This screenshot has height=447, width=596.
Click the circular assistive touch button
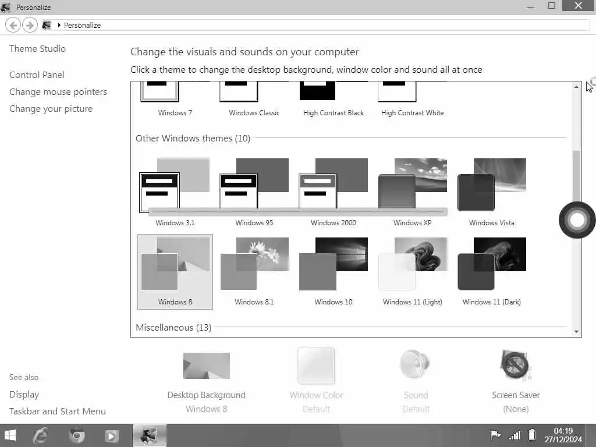click(x=577, y=220)
